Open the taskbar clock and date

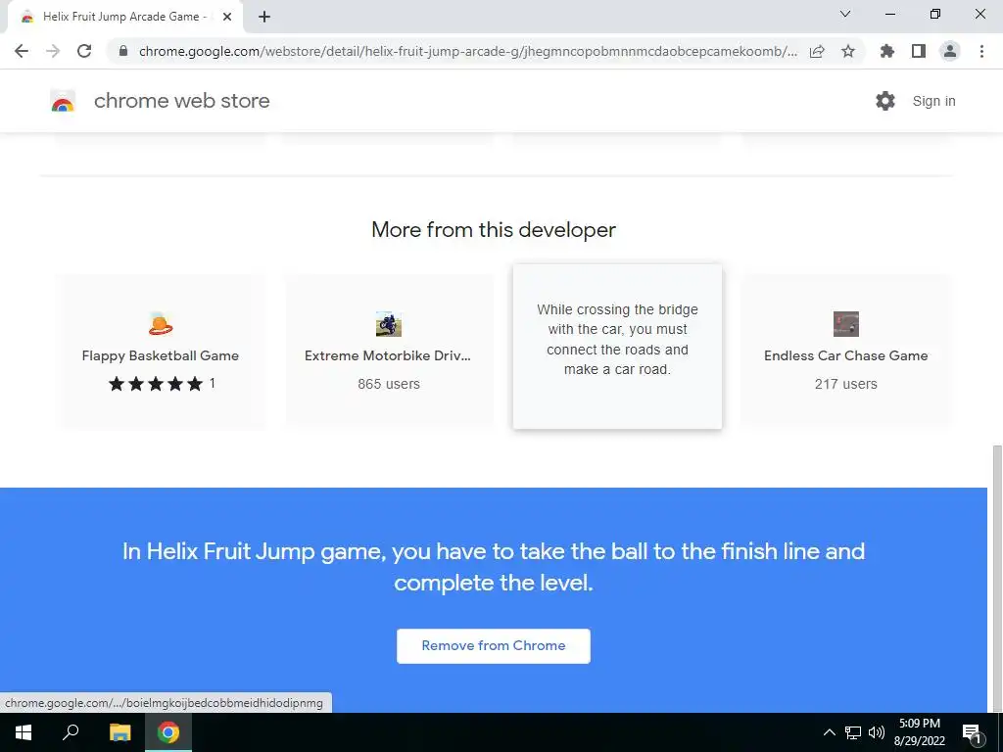[919, 732]
